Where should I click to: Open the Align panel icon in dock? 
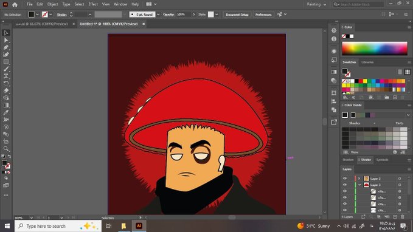[x=334, y=101]
